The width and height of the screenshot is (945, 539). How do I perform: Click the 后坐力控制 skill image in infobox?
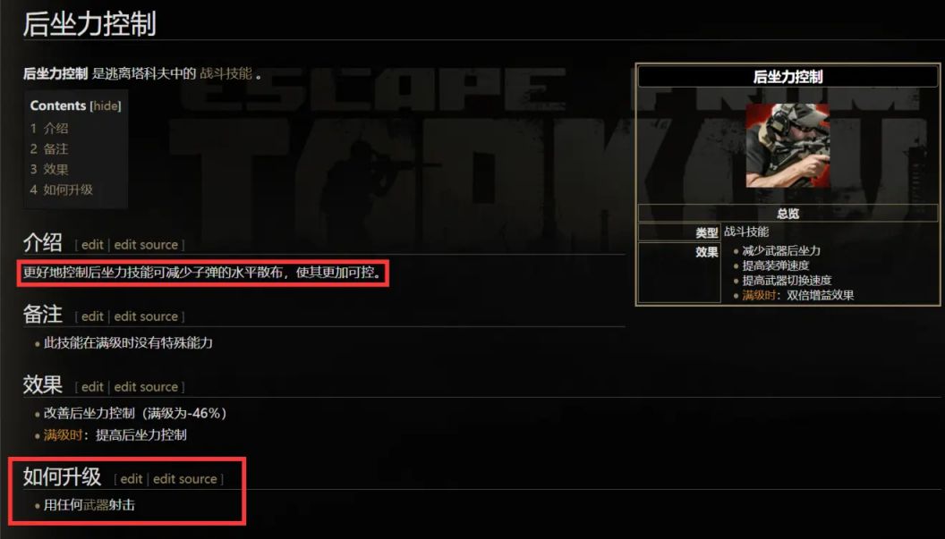point(787,145)
